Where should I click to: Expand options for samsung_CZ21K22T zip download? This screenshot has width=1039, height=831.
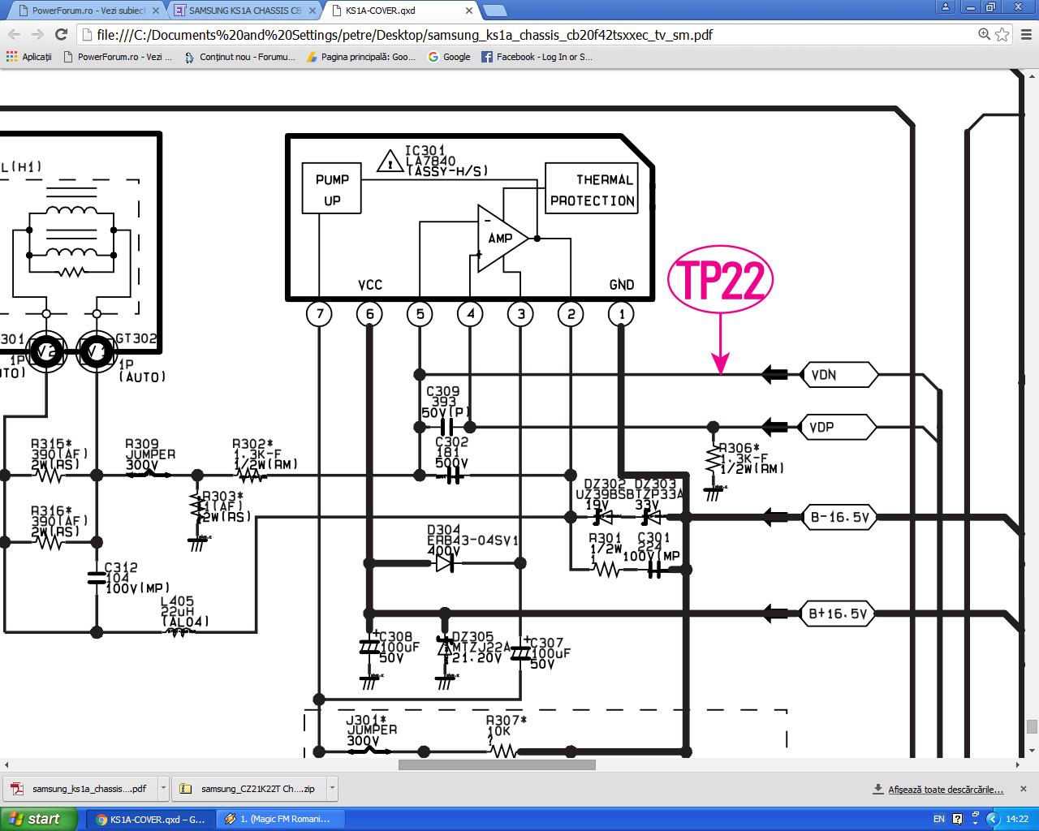(331, 788)
